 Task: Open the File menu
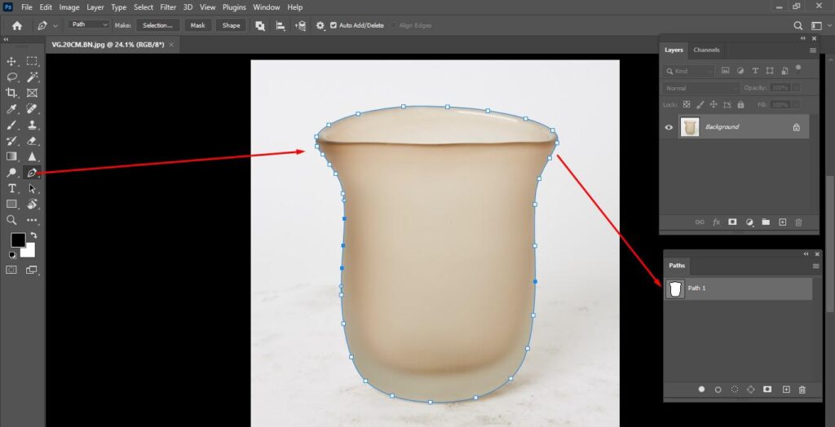coord(27,7)
